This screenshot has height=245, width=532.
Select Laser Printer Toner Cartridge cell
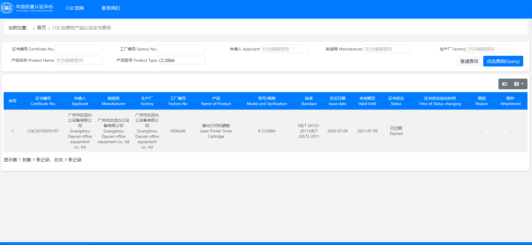coord(216,131)
